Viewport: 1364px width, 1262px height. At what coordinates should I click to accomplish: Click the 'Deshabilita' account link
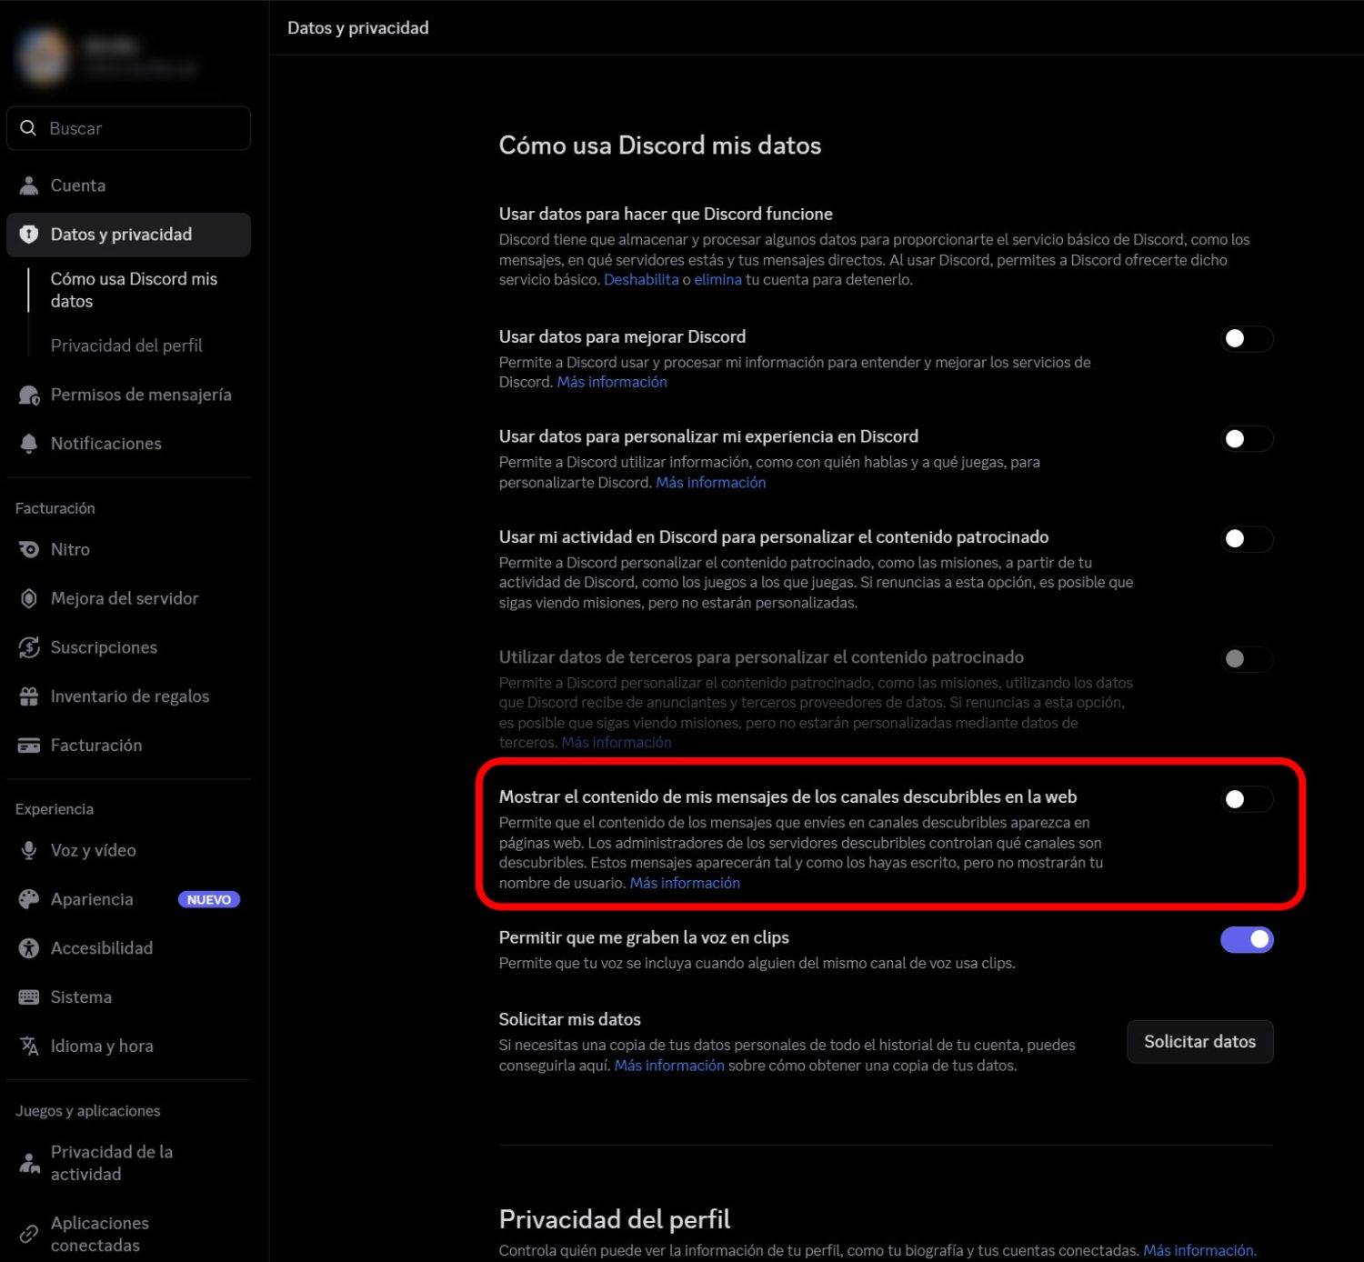641,280
